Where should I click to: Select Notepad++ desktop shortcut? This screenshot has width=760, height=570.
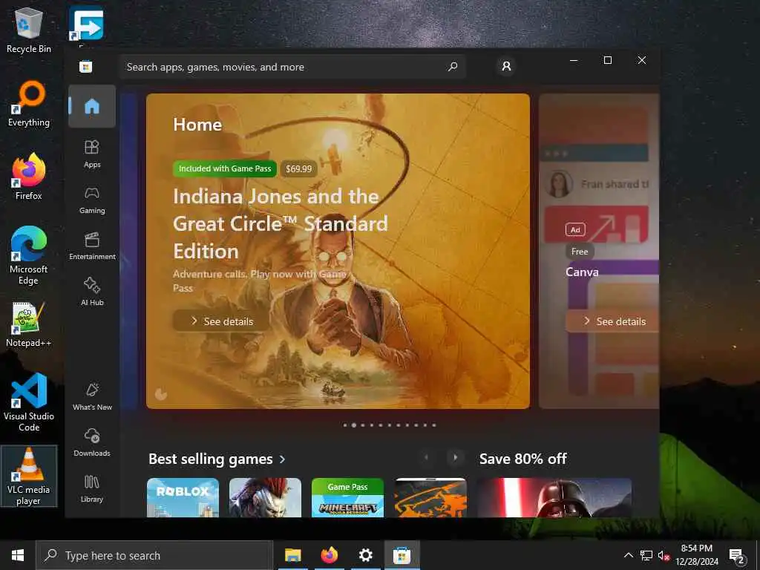(x=29, y=324)
